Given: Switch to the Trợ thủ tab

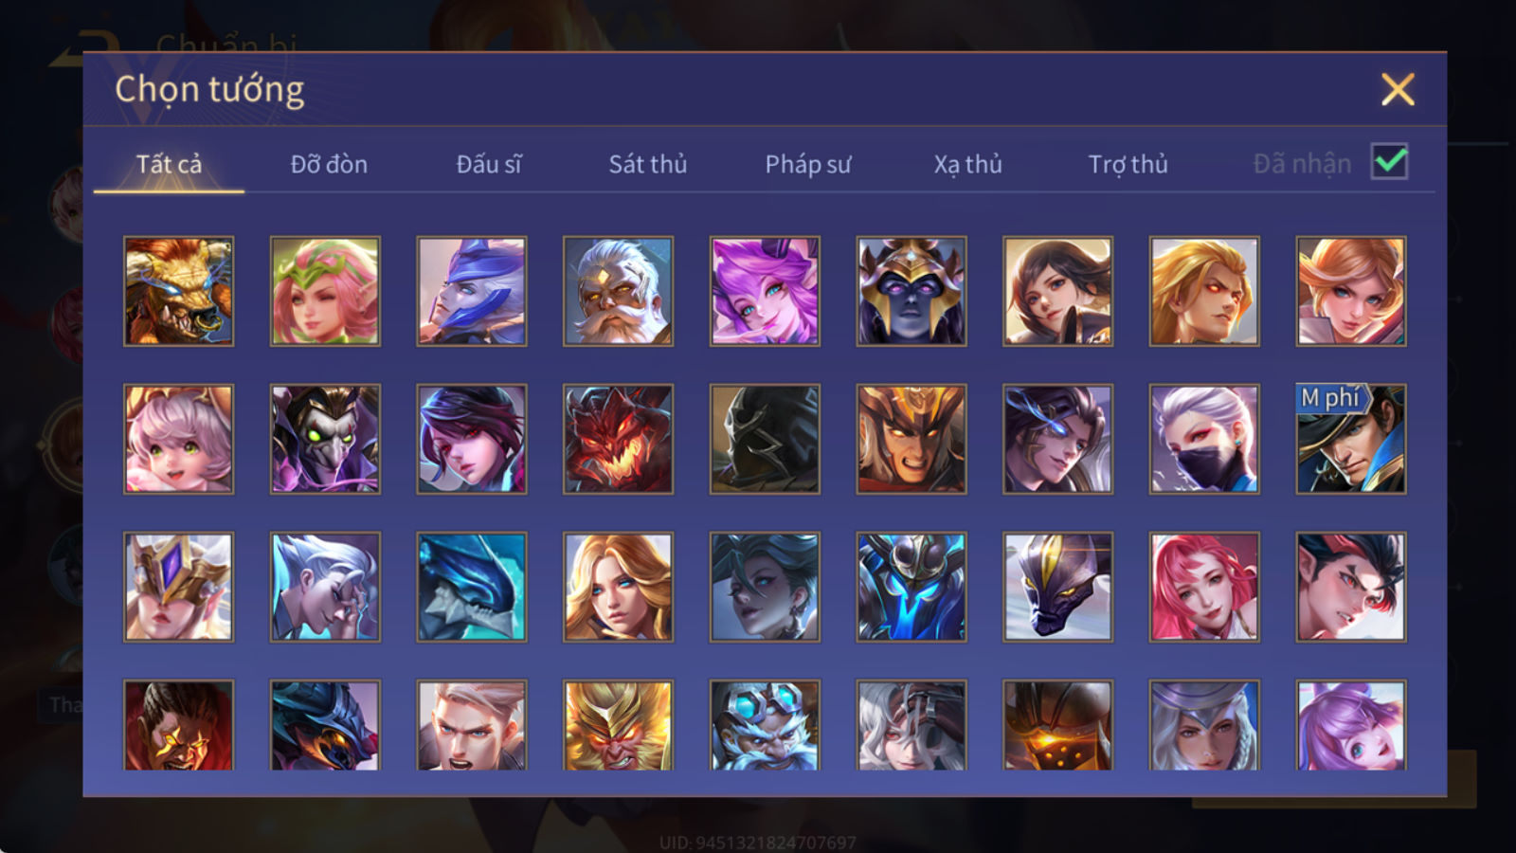Looking at the screenshot, I should pyautogui.click(x=1128, y=164).
